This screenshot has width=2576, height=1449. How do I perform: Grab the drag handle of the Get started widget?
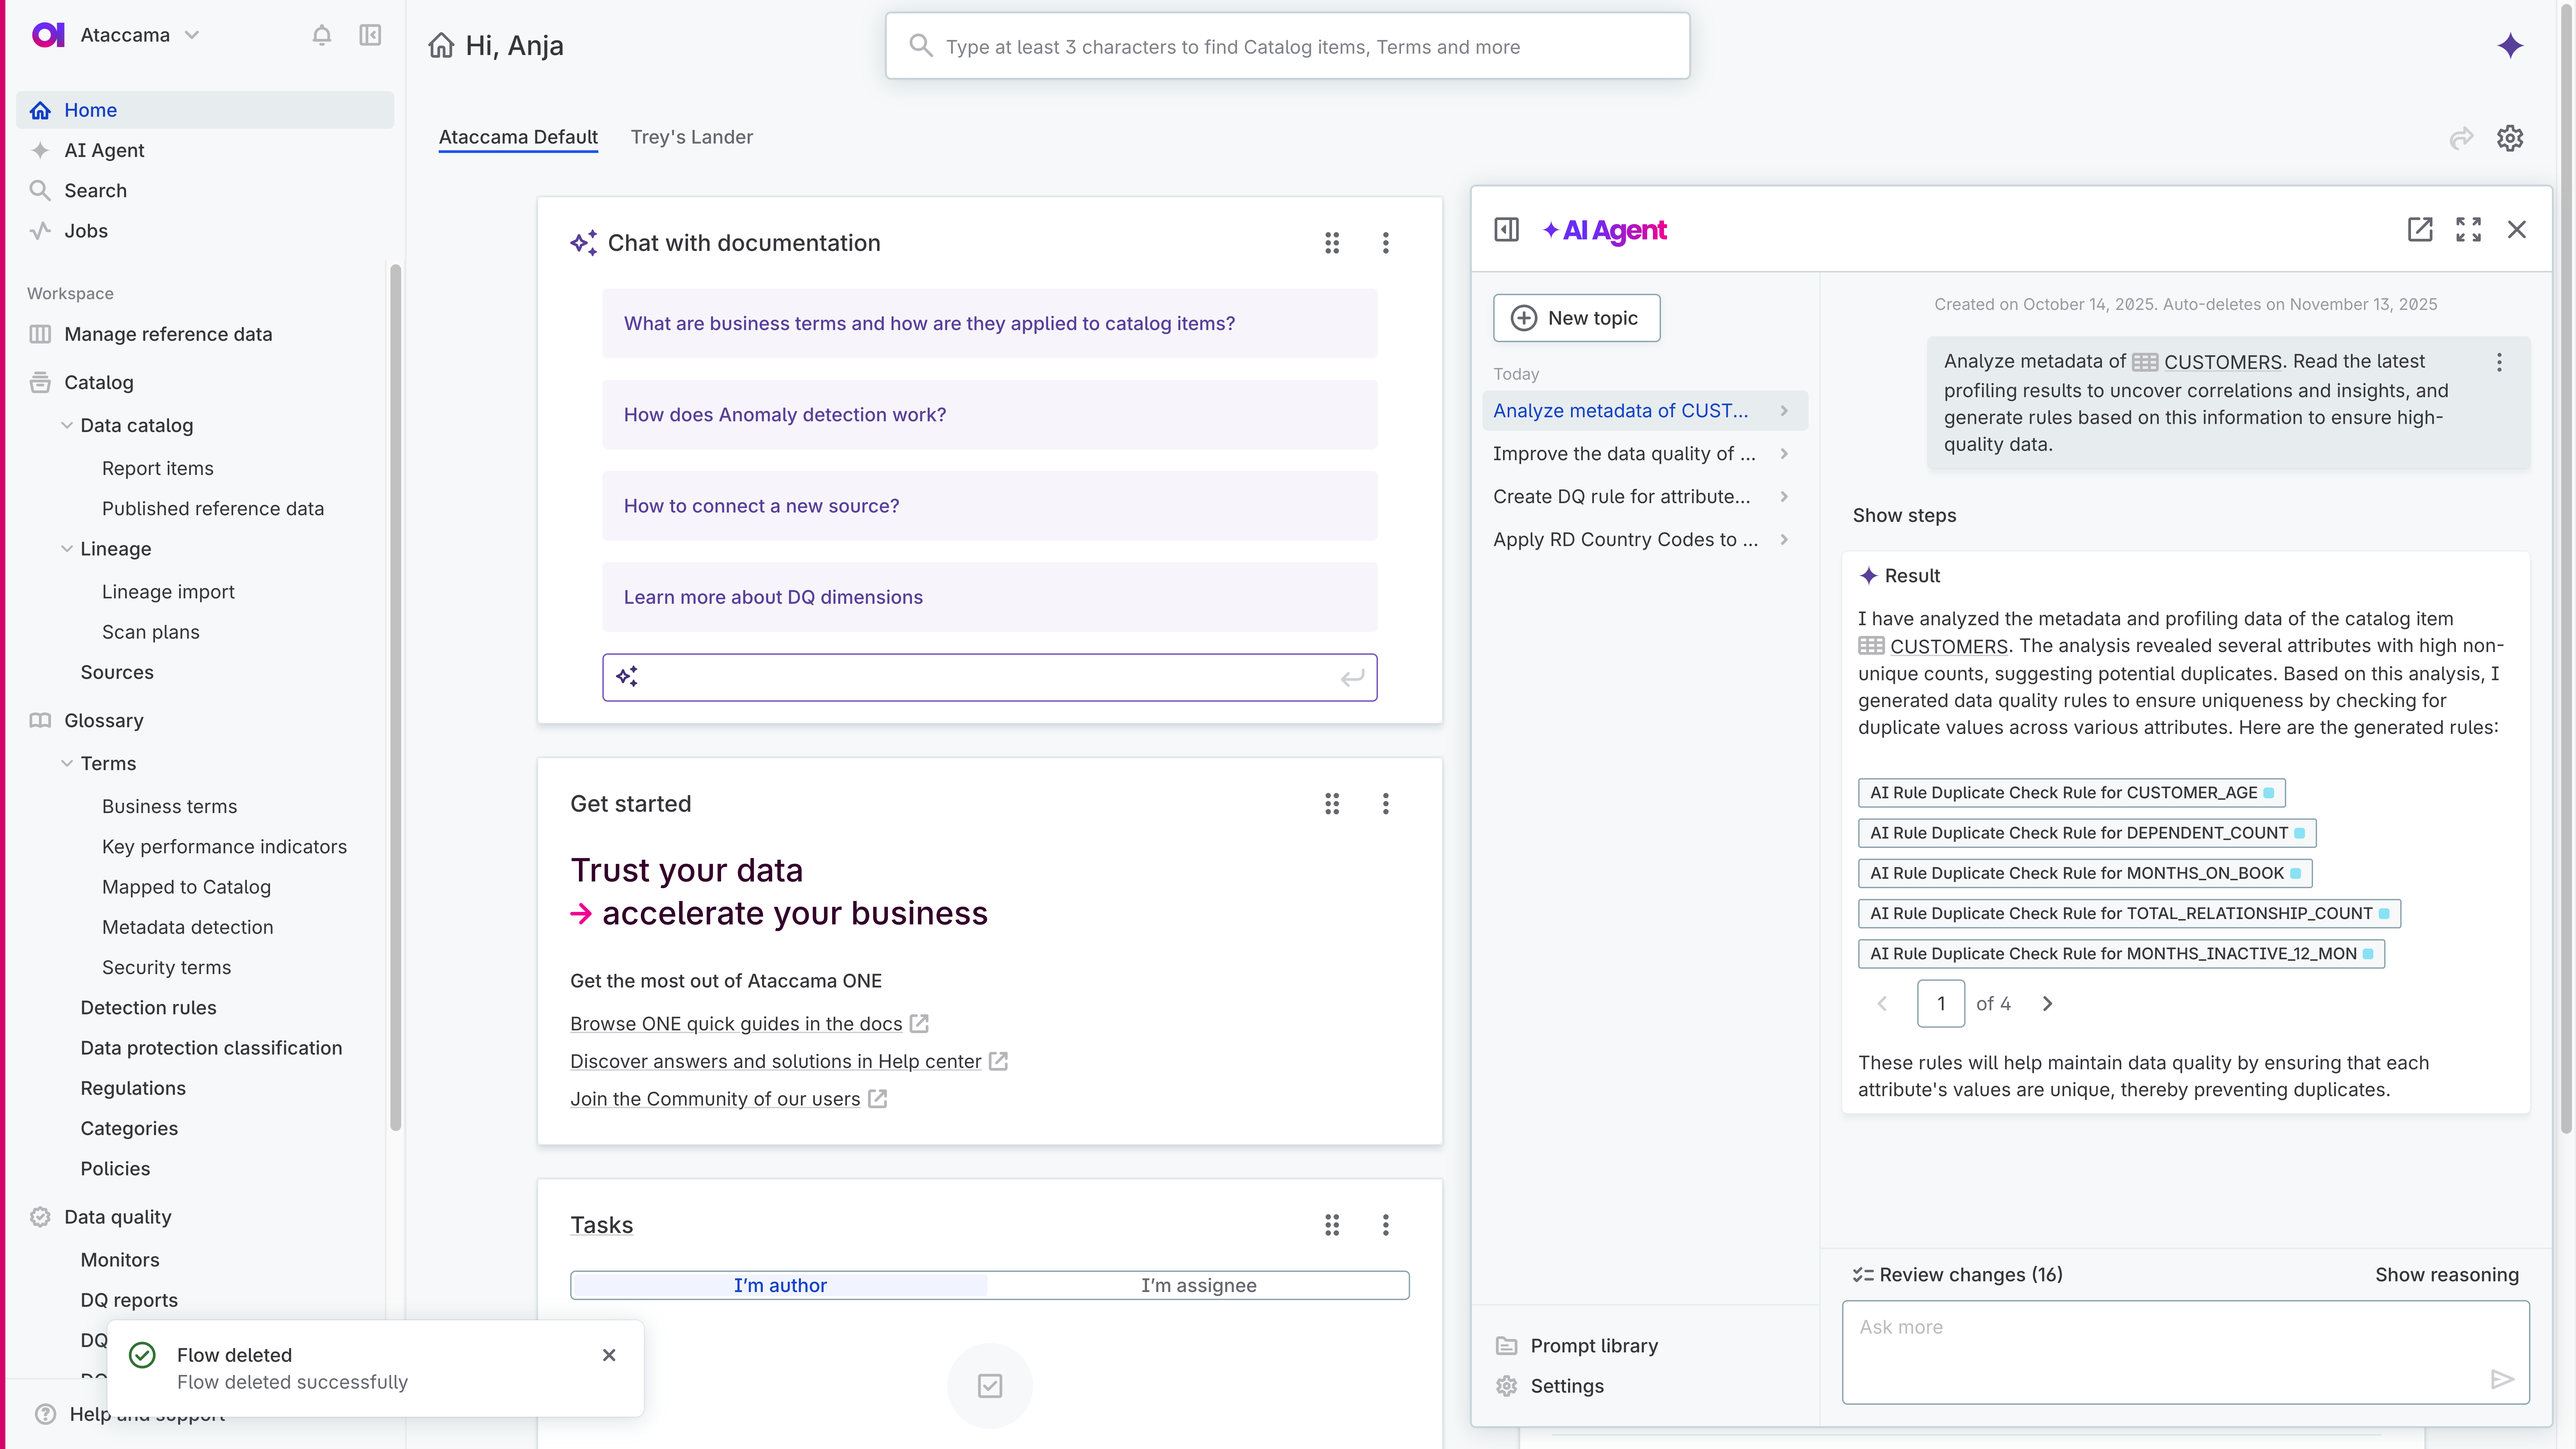1332,804
